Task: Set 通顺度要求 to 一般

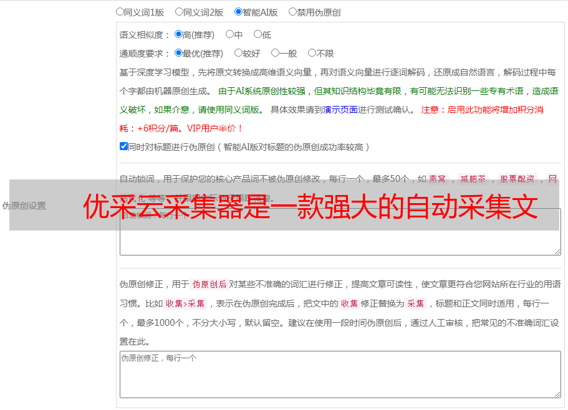Action: click(x=275, y=53)
